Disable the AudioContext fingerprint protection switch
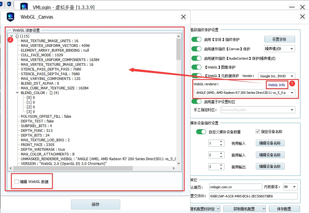Image resolution: width=309 pixels, height=213 pixels. [x=196, y=58]
